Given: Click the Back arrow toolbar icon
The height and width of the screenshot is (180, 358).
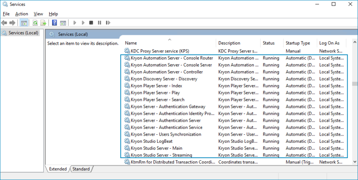Looking at the screenshot, I should [4, 23].
